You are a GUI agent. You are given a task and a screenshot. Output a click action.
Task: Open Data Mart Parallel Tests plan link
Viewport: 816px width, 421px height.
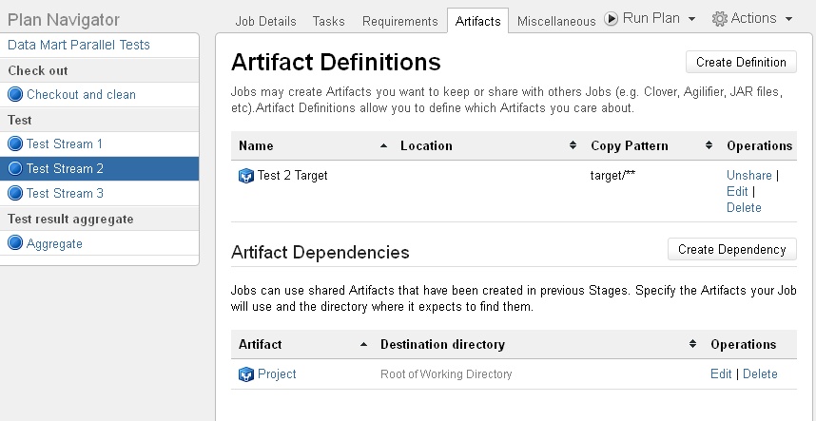79,45
